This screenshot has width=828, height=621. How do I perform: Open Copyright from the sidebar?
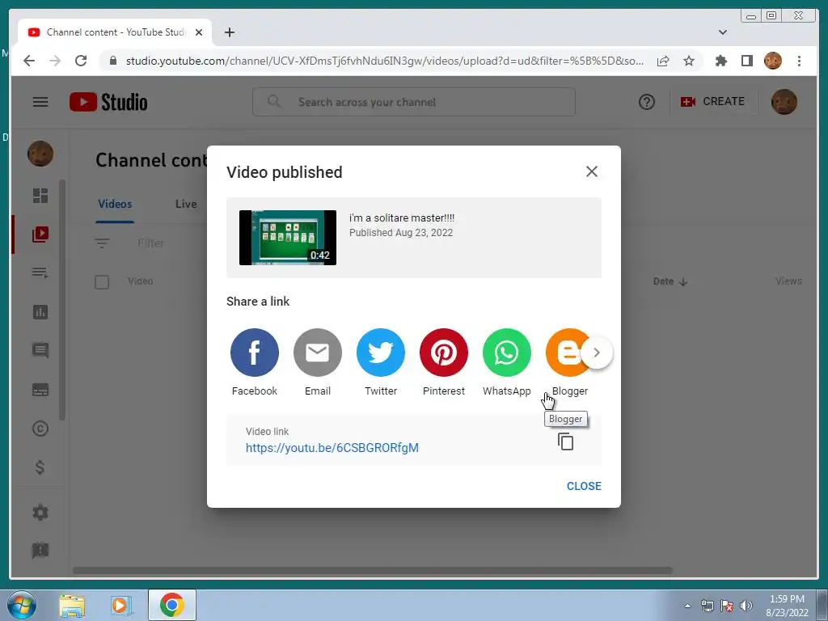[40, 429]
